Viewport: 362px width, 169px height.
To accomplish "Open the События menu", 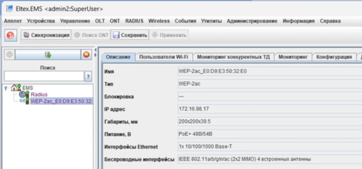I will tap(185, 21).
